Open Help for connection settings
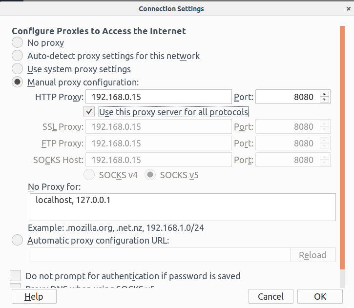This screenshot has height=308, width=354. [34, 296]
